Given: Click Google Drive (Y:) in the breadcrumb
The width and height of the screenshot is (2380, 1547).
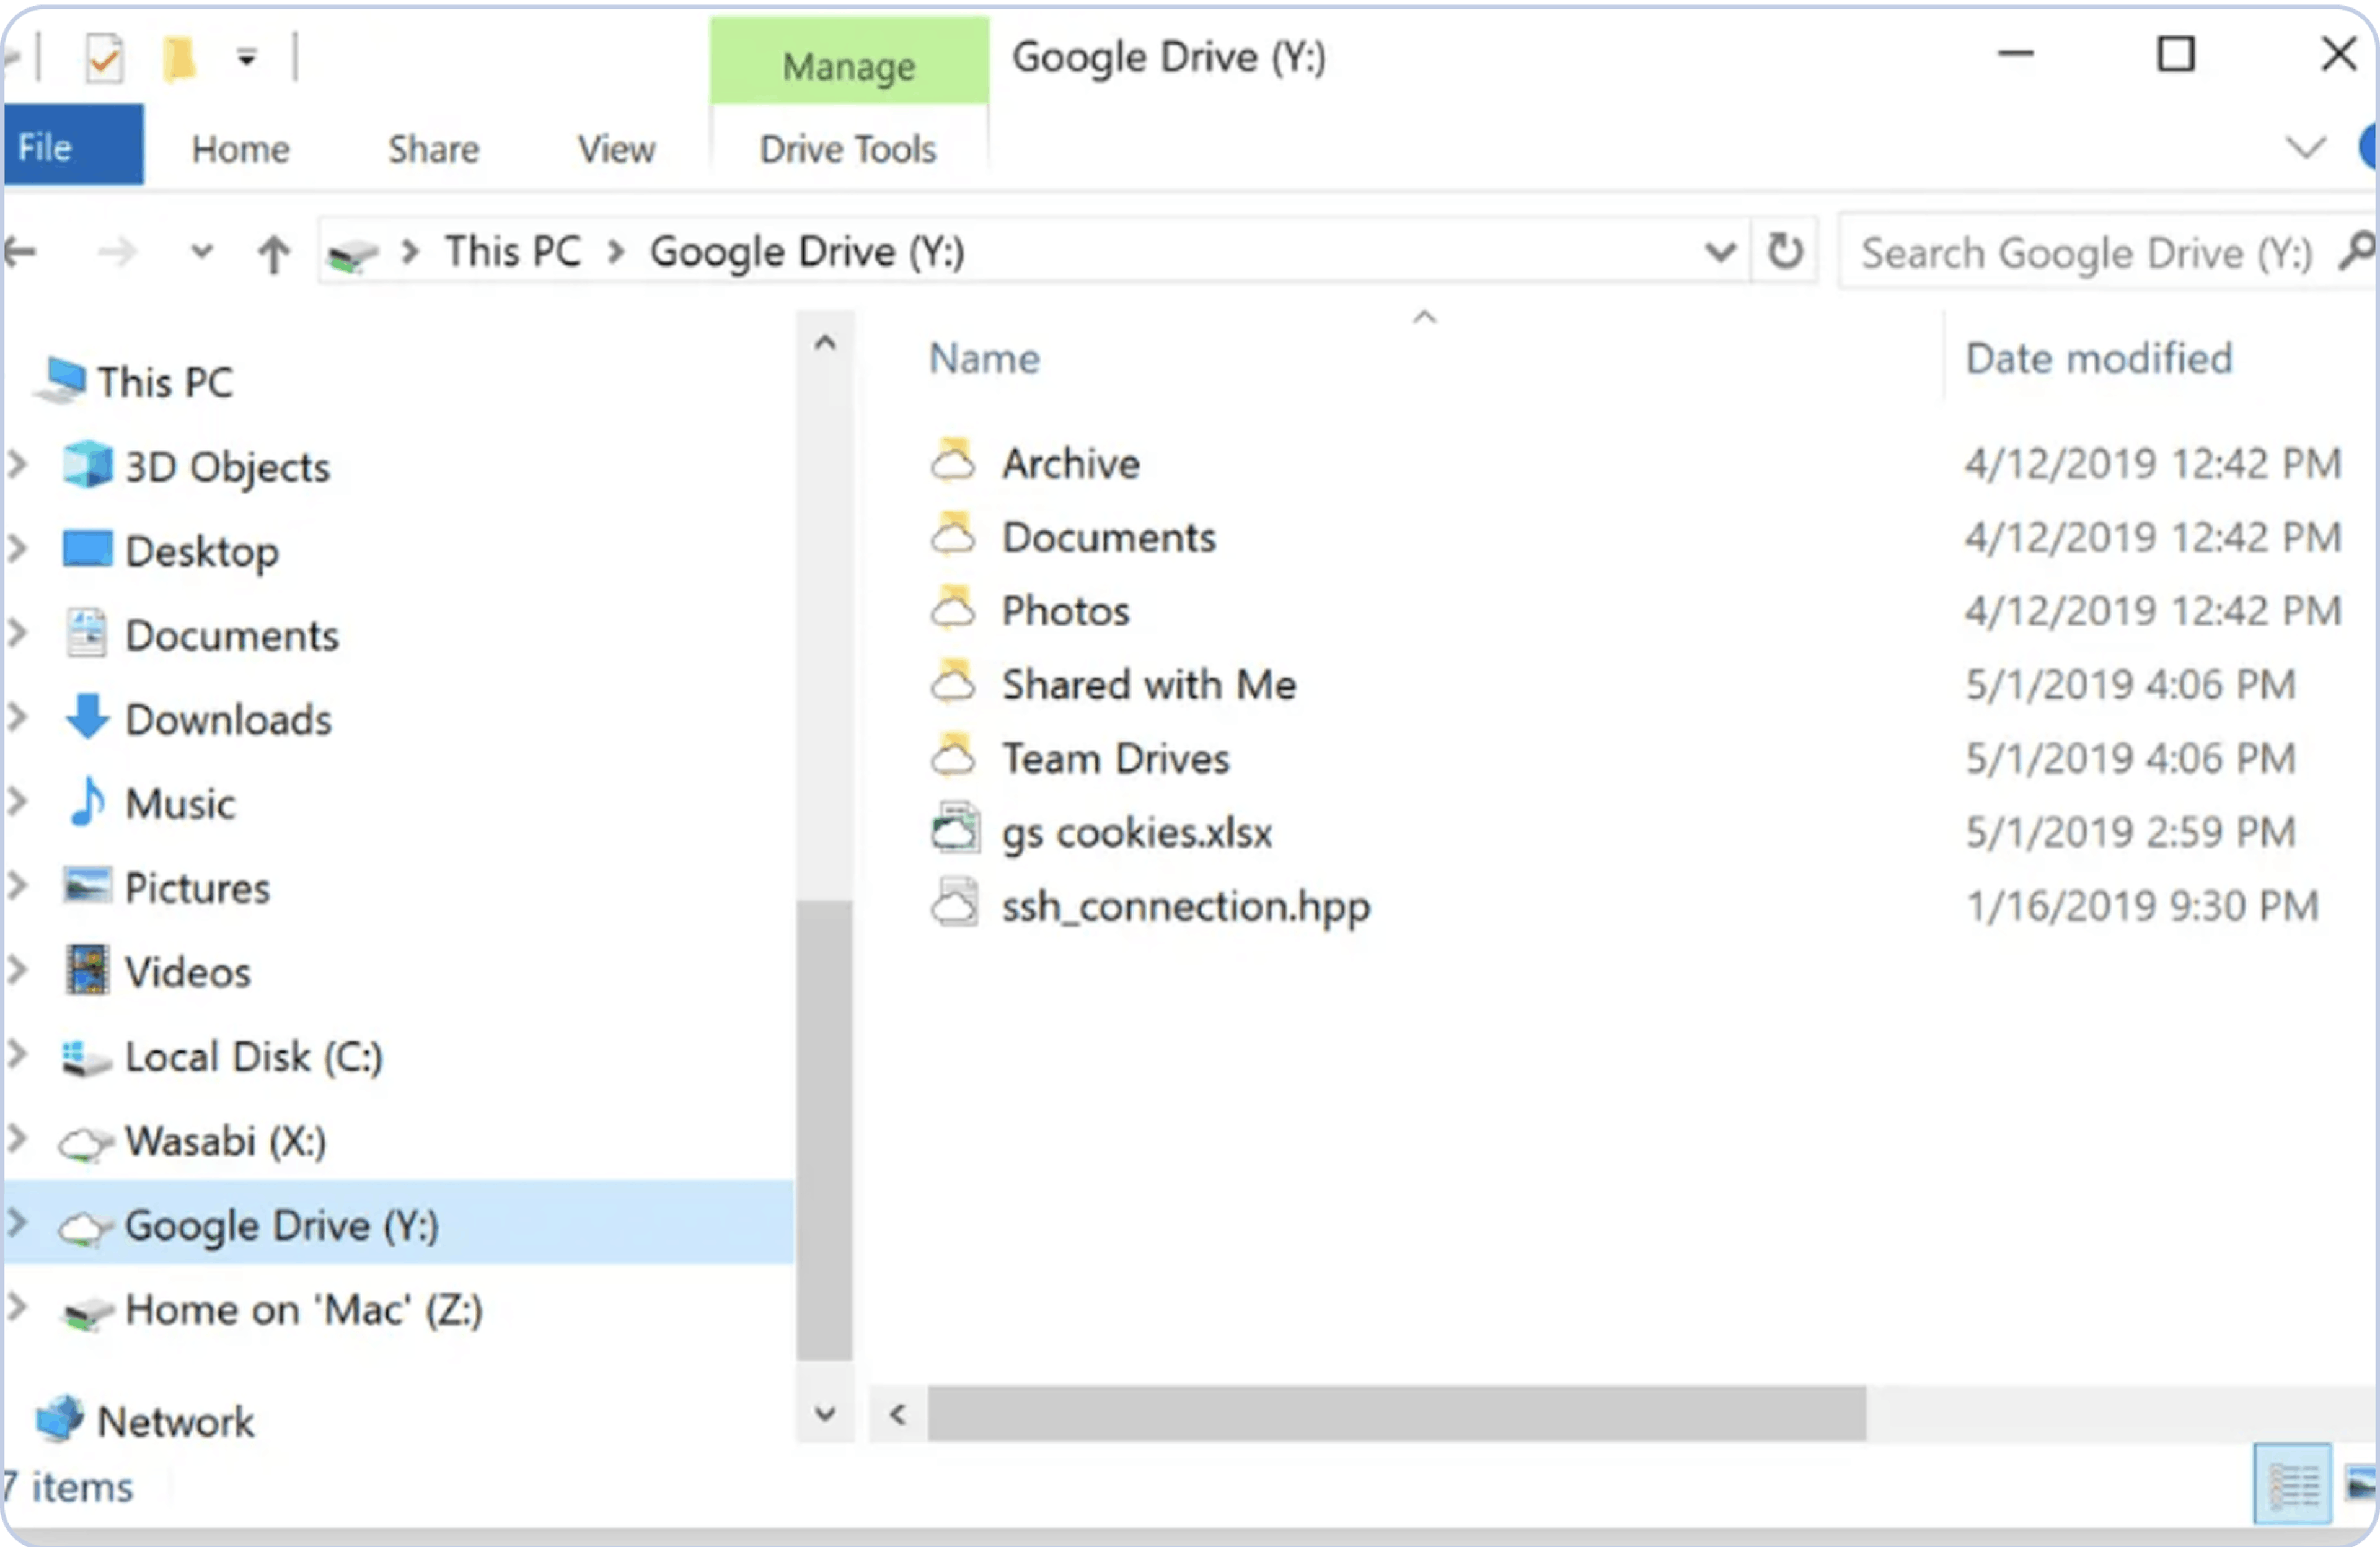Looking at the screenshot, I should [807, 252].
